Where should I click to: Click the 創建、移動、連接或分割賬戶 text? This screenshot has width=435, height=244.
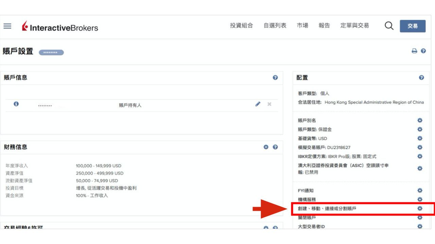pos(327,209)
